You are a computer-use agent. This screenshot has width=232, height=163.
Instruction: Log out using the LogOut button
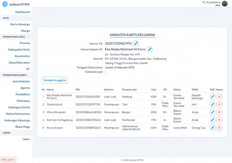[9, 160]
